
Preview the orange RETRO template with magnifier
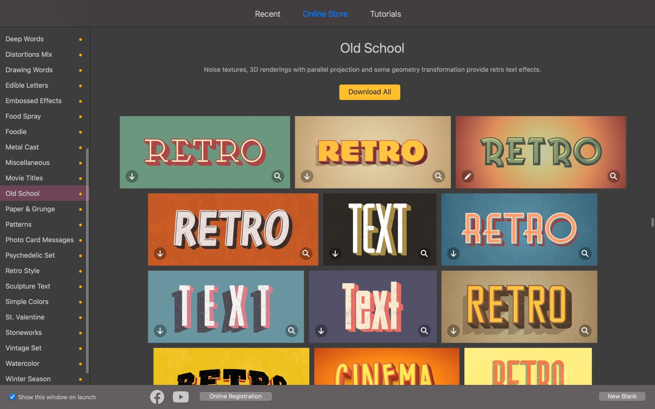point(305,254)
